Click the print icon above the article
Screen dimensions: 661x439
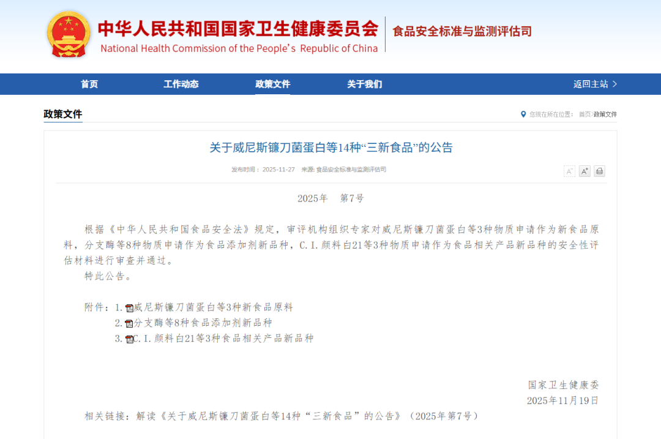point(600,171)
